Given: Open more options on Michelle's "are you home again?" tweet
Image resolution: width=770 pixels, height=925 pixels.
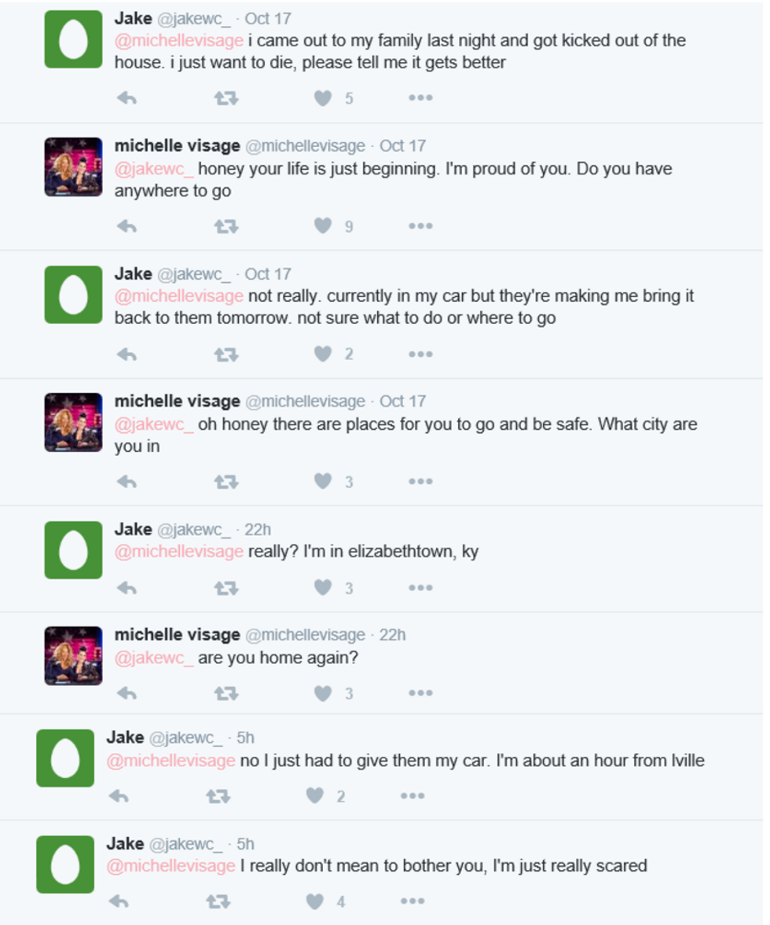Looking at the screenshot, I should (x=420, y=693).
